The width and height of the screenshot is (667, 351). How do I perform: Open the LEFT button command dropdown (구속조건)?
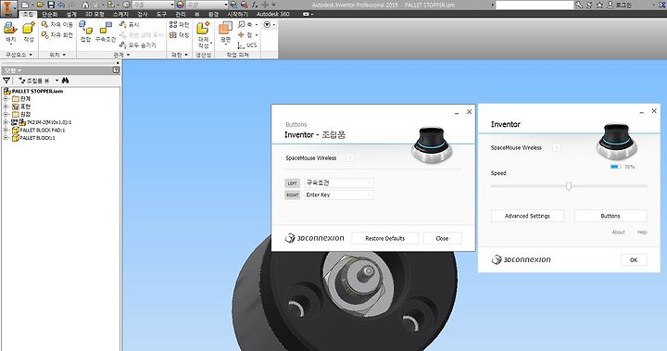[x=339, y=183]
